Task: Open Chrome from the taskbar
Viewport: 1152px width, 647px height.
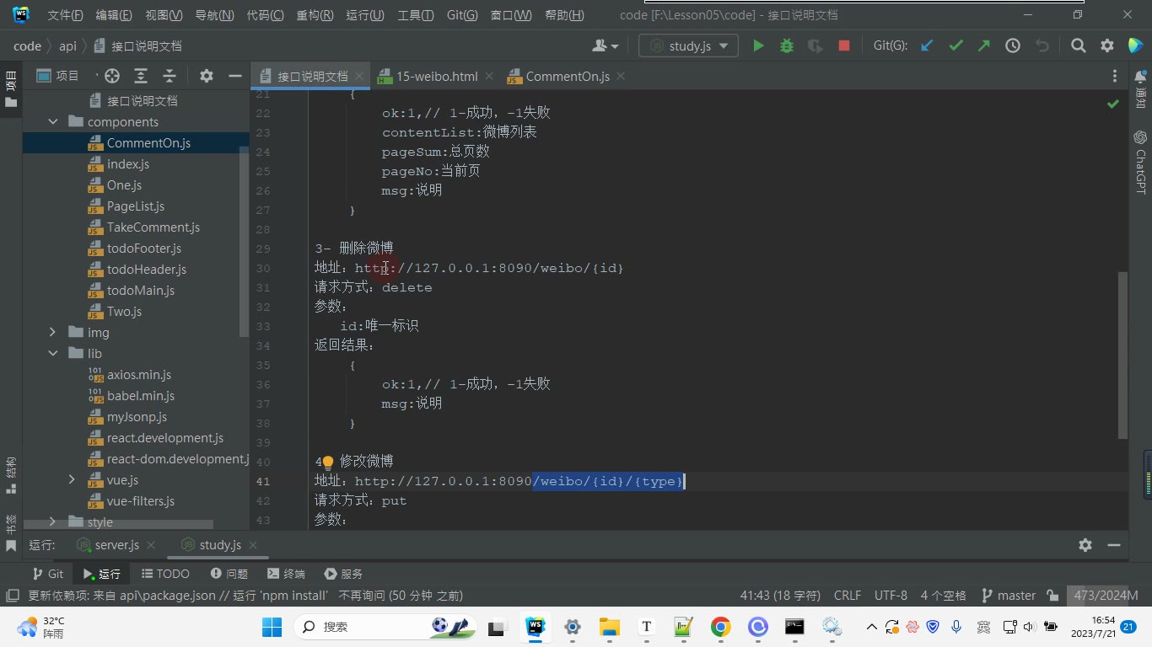Action: click(x=720, y=627)
